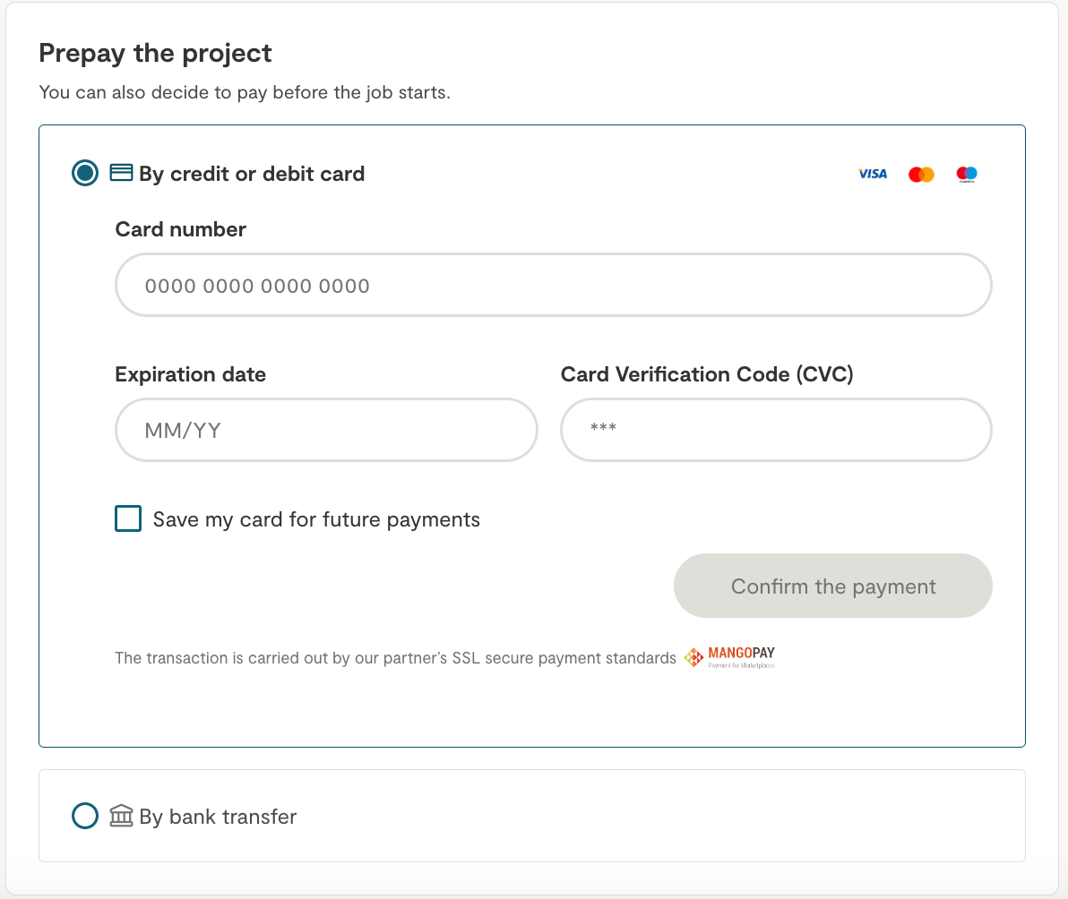
Task: Click the credit card icon beside card option
Action: 121,173
